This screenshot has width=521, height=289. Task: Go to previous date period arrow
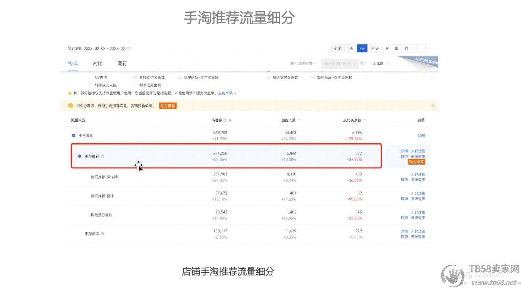click(x=416, y=49)
